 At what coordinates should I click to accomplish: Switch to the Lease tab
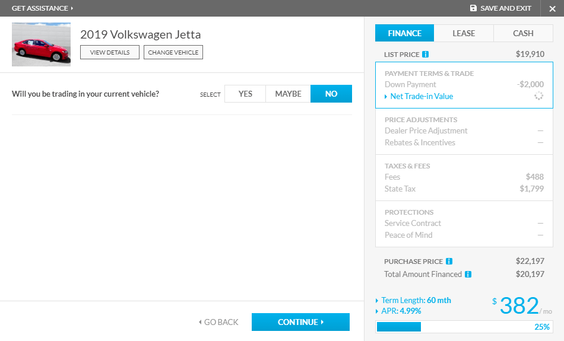click(x=464, y=33)
